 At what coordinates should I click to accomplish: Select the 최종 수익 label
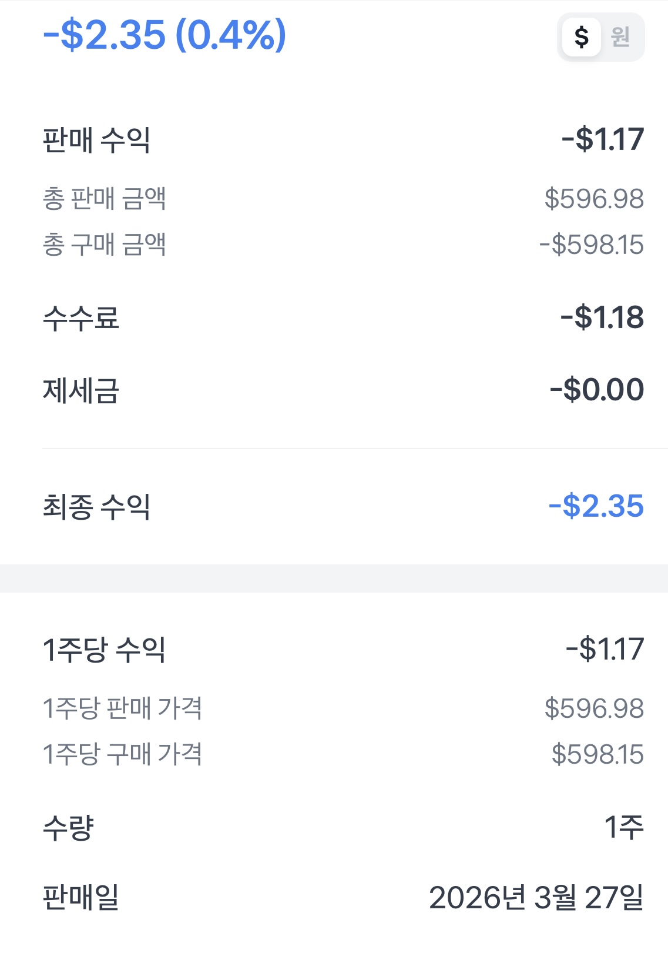tap(96, 506)
